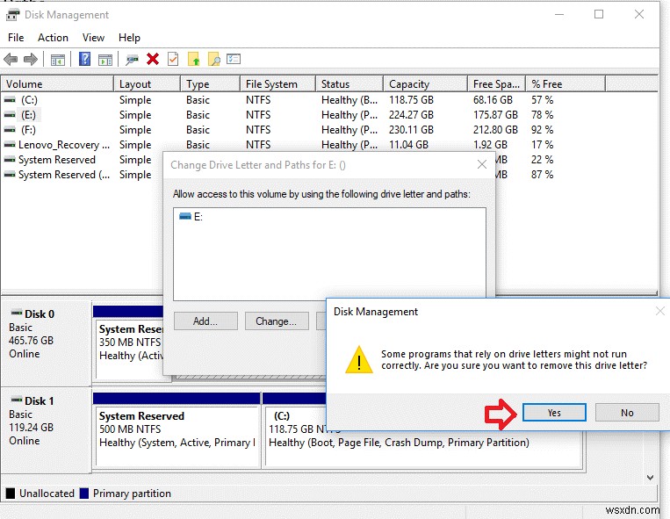Image resolution: width=670 pixels, height=519 pixels.
Task: Close the Change Drive Letter dialog
Action: point(481,164)
